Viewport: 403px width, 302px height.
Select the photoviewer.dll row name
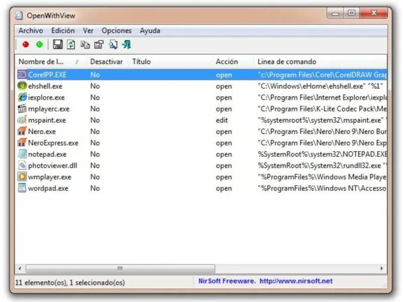53,166
